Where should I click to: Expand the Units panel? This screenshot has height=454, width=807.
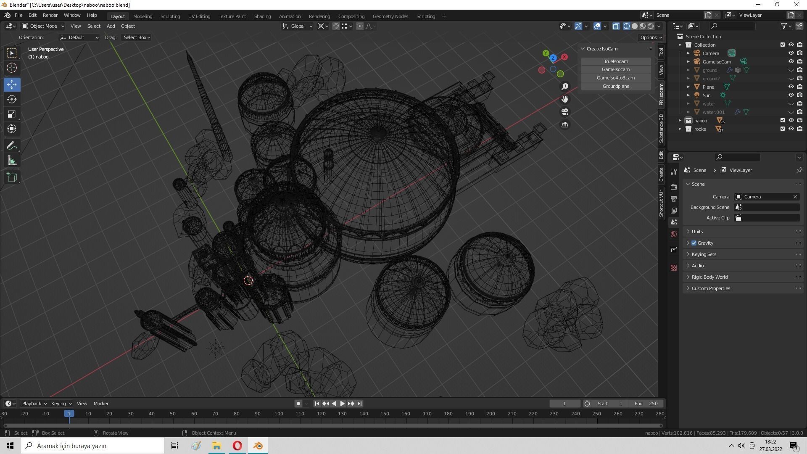pyautogui.click(x=697, y=232)
